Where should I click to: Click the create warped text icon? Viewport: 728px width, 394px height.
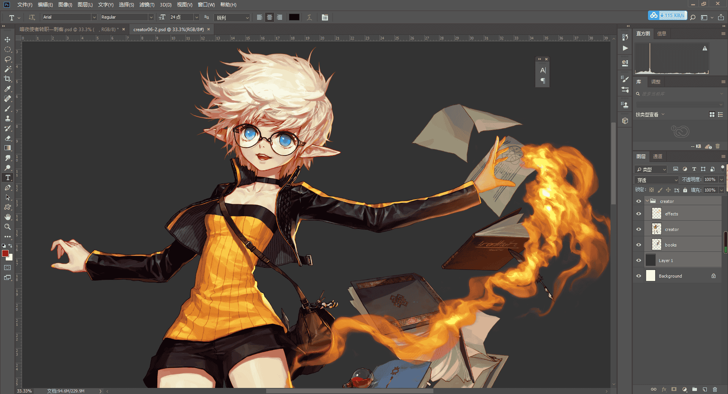click(x=309, y=17)
